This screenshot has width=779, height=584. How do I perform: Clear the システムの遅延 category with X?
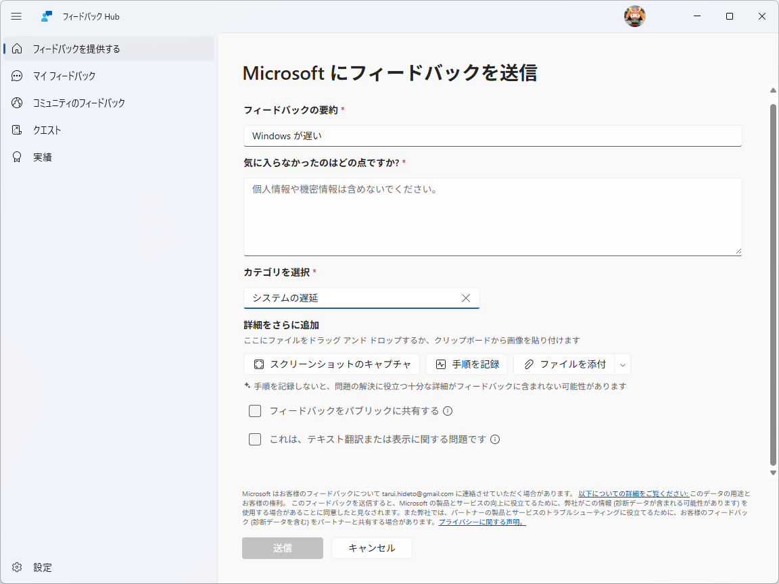pos(465,298)
